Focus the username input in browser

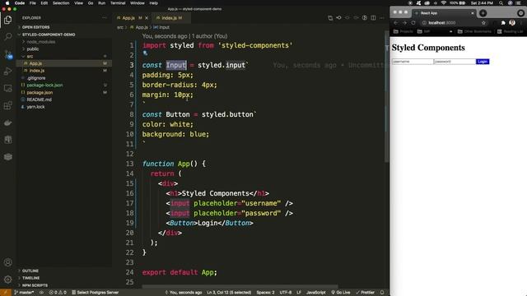(413, 62)
